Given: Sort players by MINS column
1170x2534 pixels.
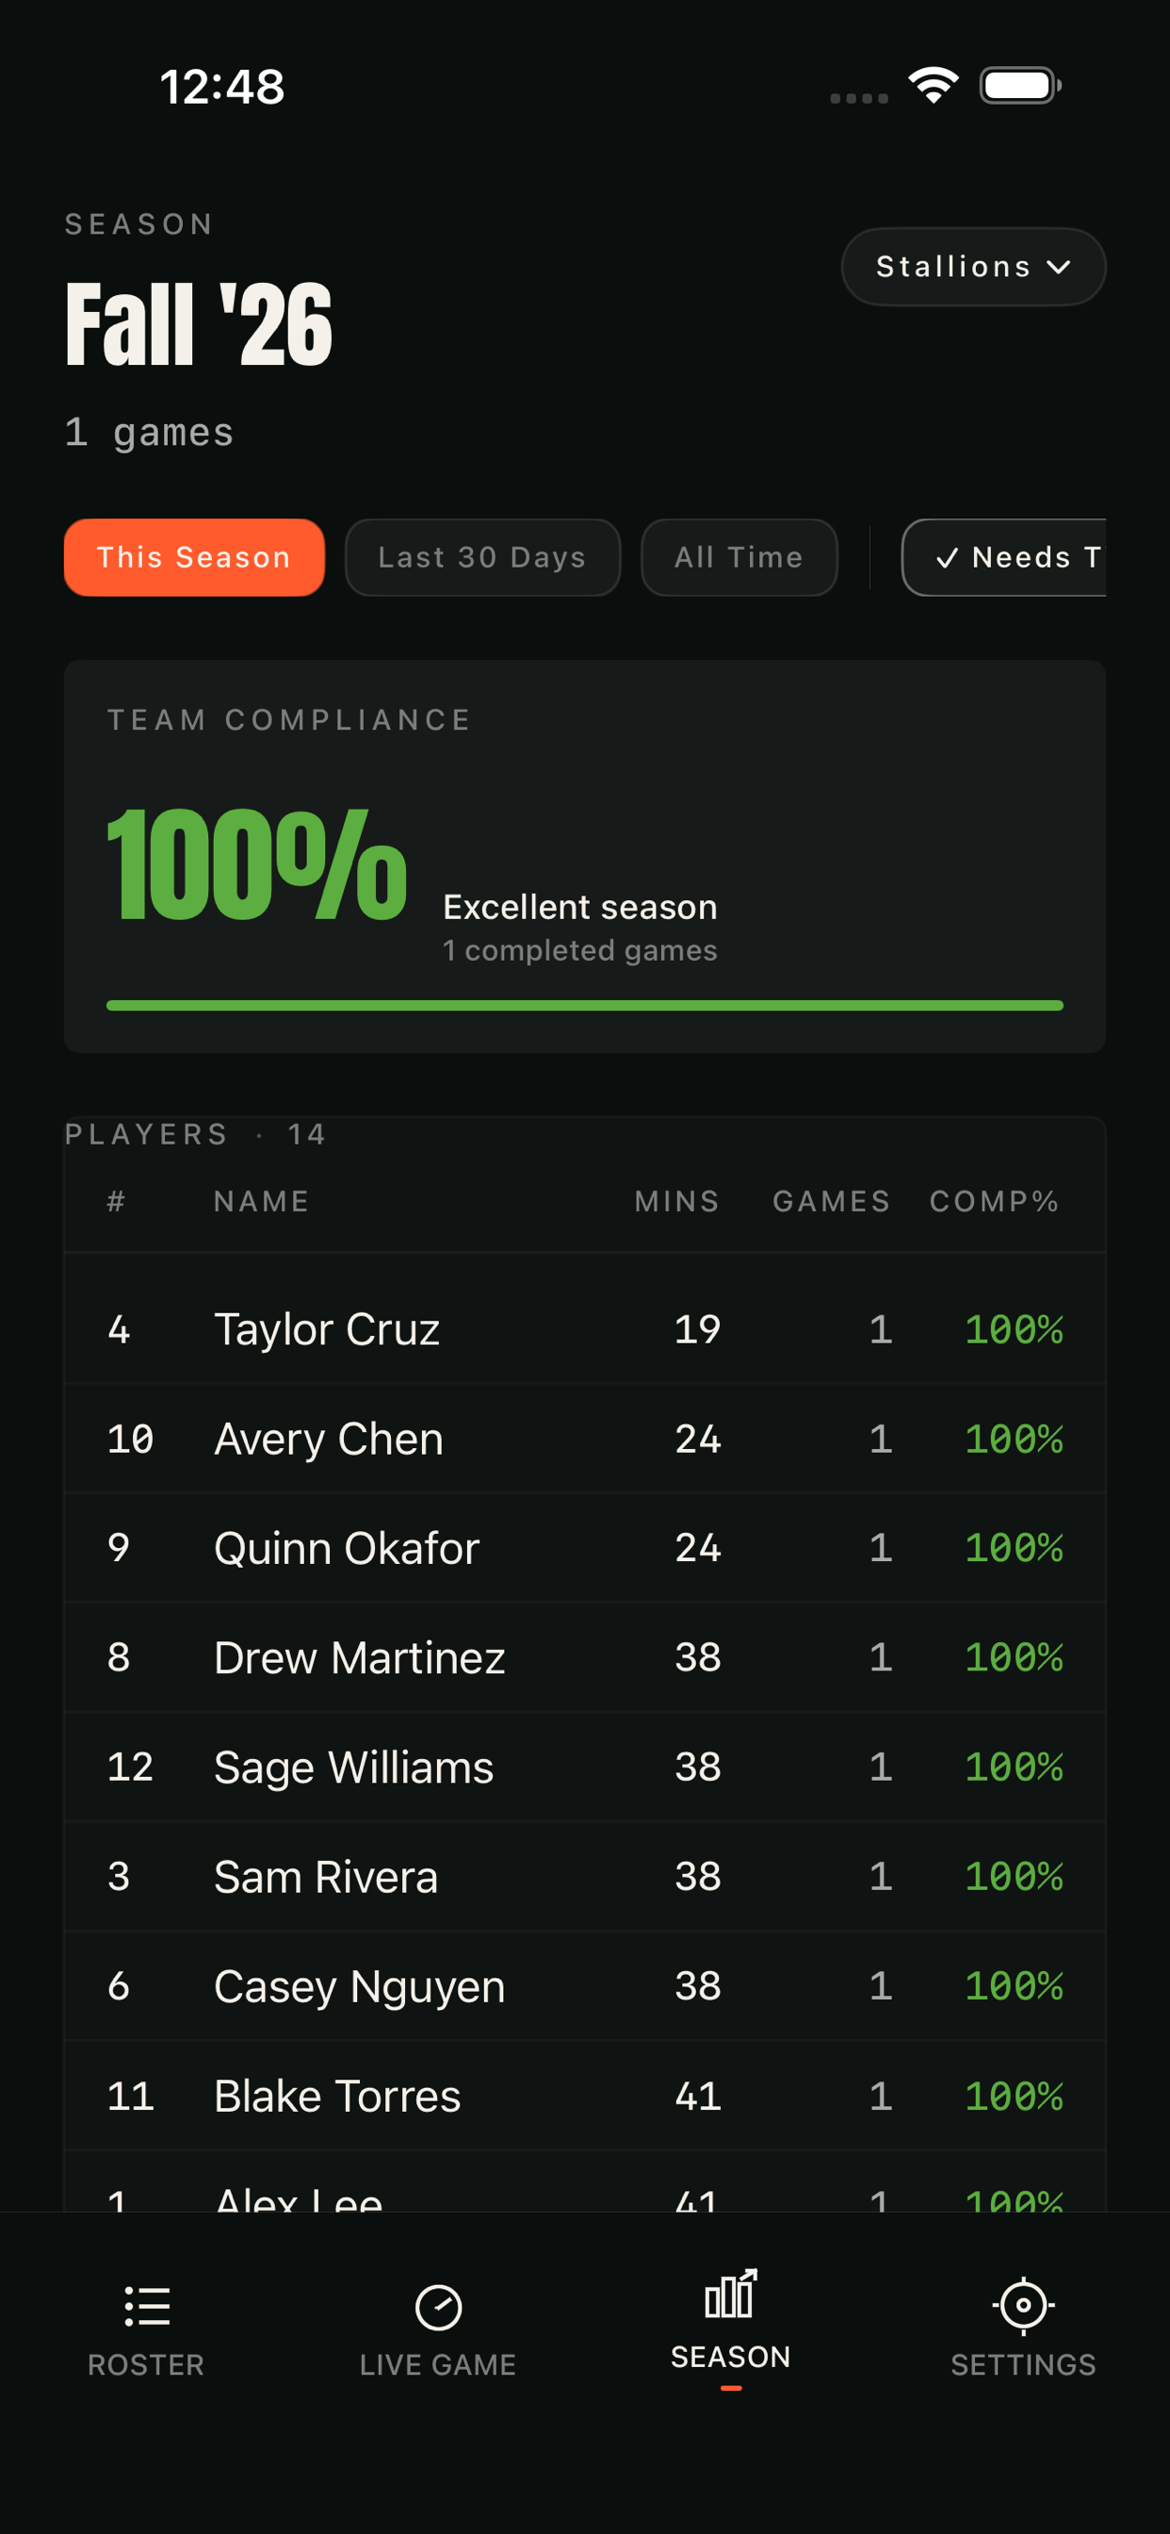Looking at the screenshot, I should (676, 1201).
